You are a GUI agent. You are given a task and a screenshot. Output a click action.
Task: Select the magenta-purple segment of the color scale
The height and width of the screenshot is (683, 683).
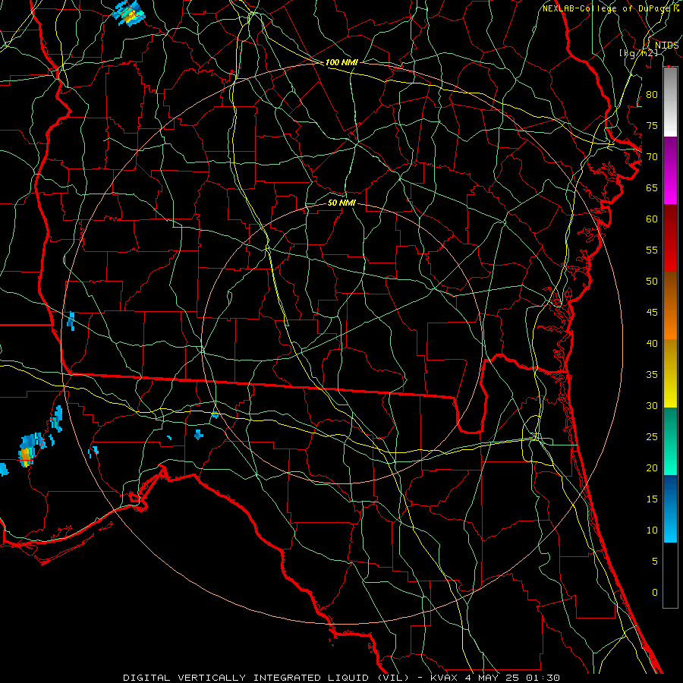click(x=670, y=170)
